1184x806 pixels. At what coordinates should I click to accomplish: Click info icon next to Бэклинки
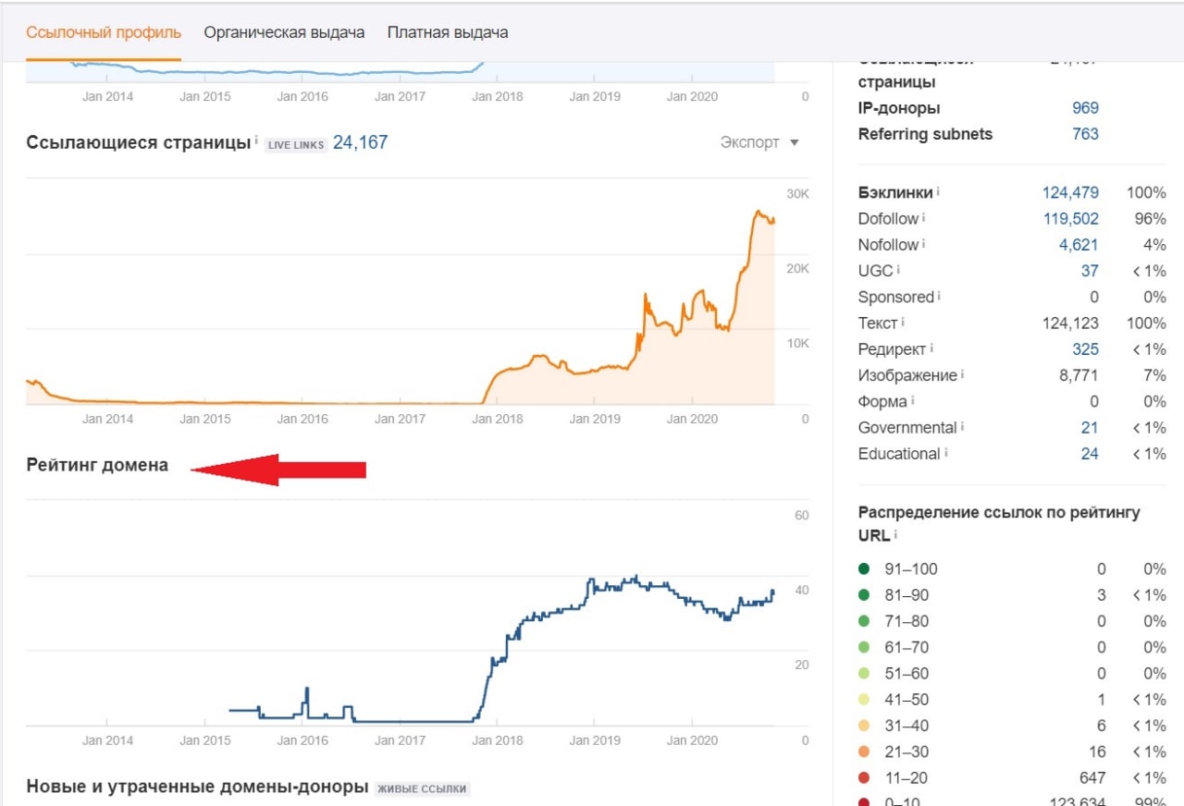pyautogui.click(x=938, y=191)
